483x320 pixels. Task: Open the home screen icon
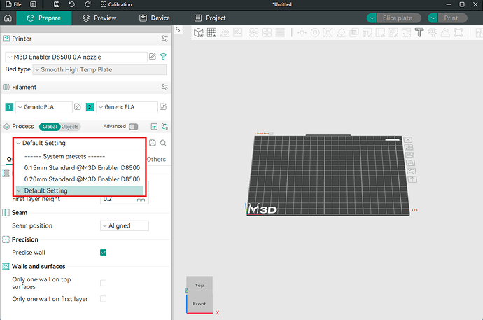coord(8,18)
